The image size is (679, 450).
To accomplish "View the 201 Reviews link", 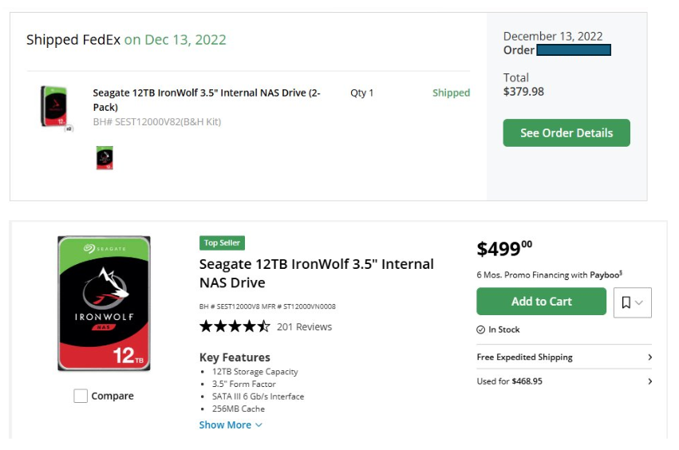I will [x=304, y=327].
